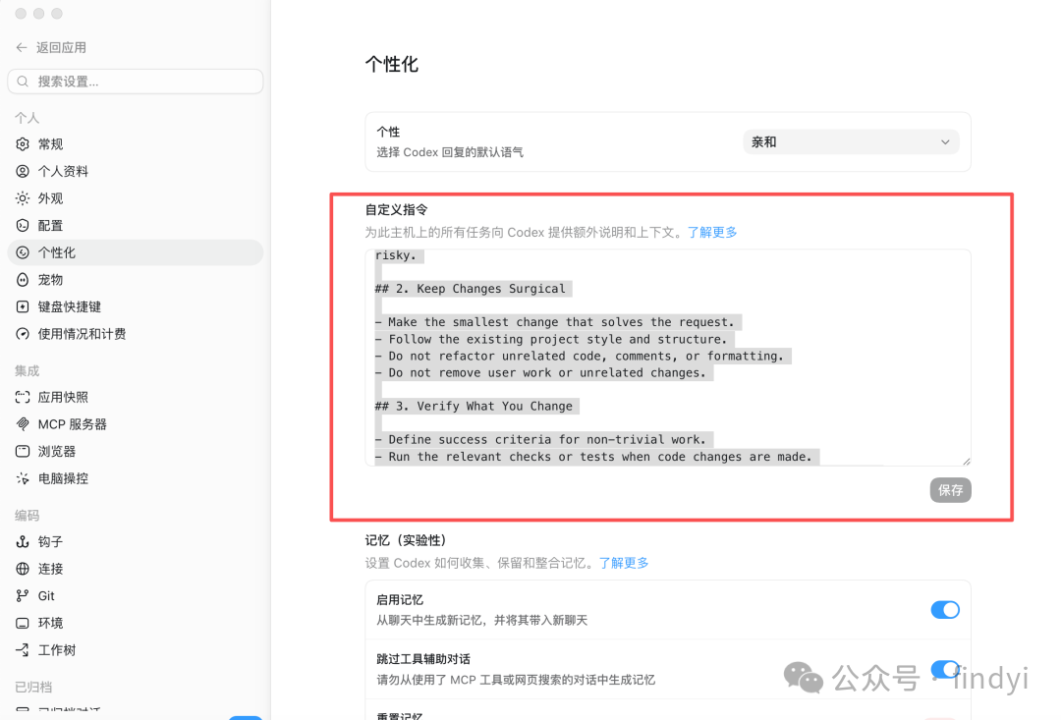1061x720 pixels.
Task: Select 个性化 in the settings sidebar
Action: 136,252
